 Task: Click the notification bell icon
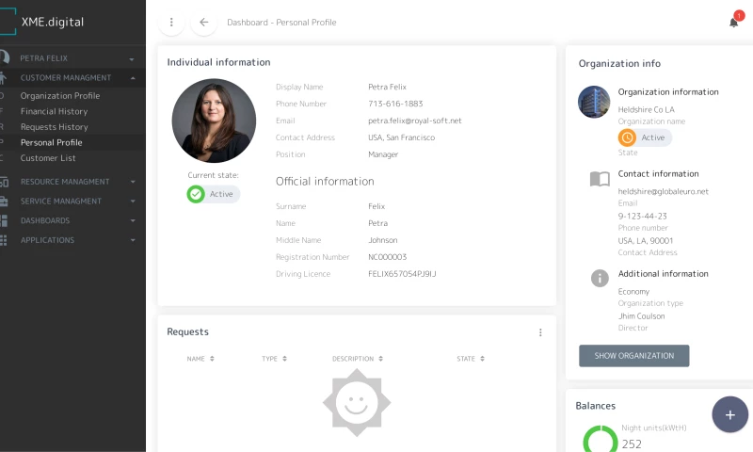tap(734, 22)
